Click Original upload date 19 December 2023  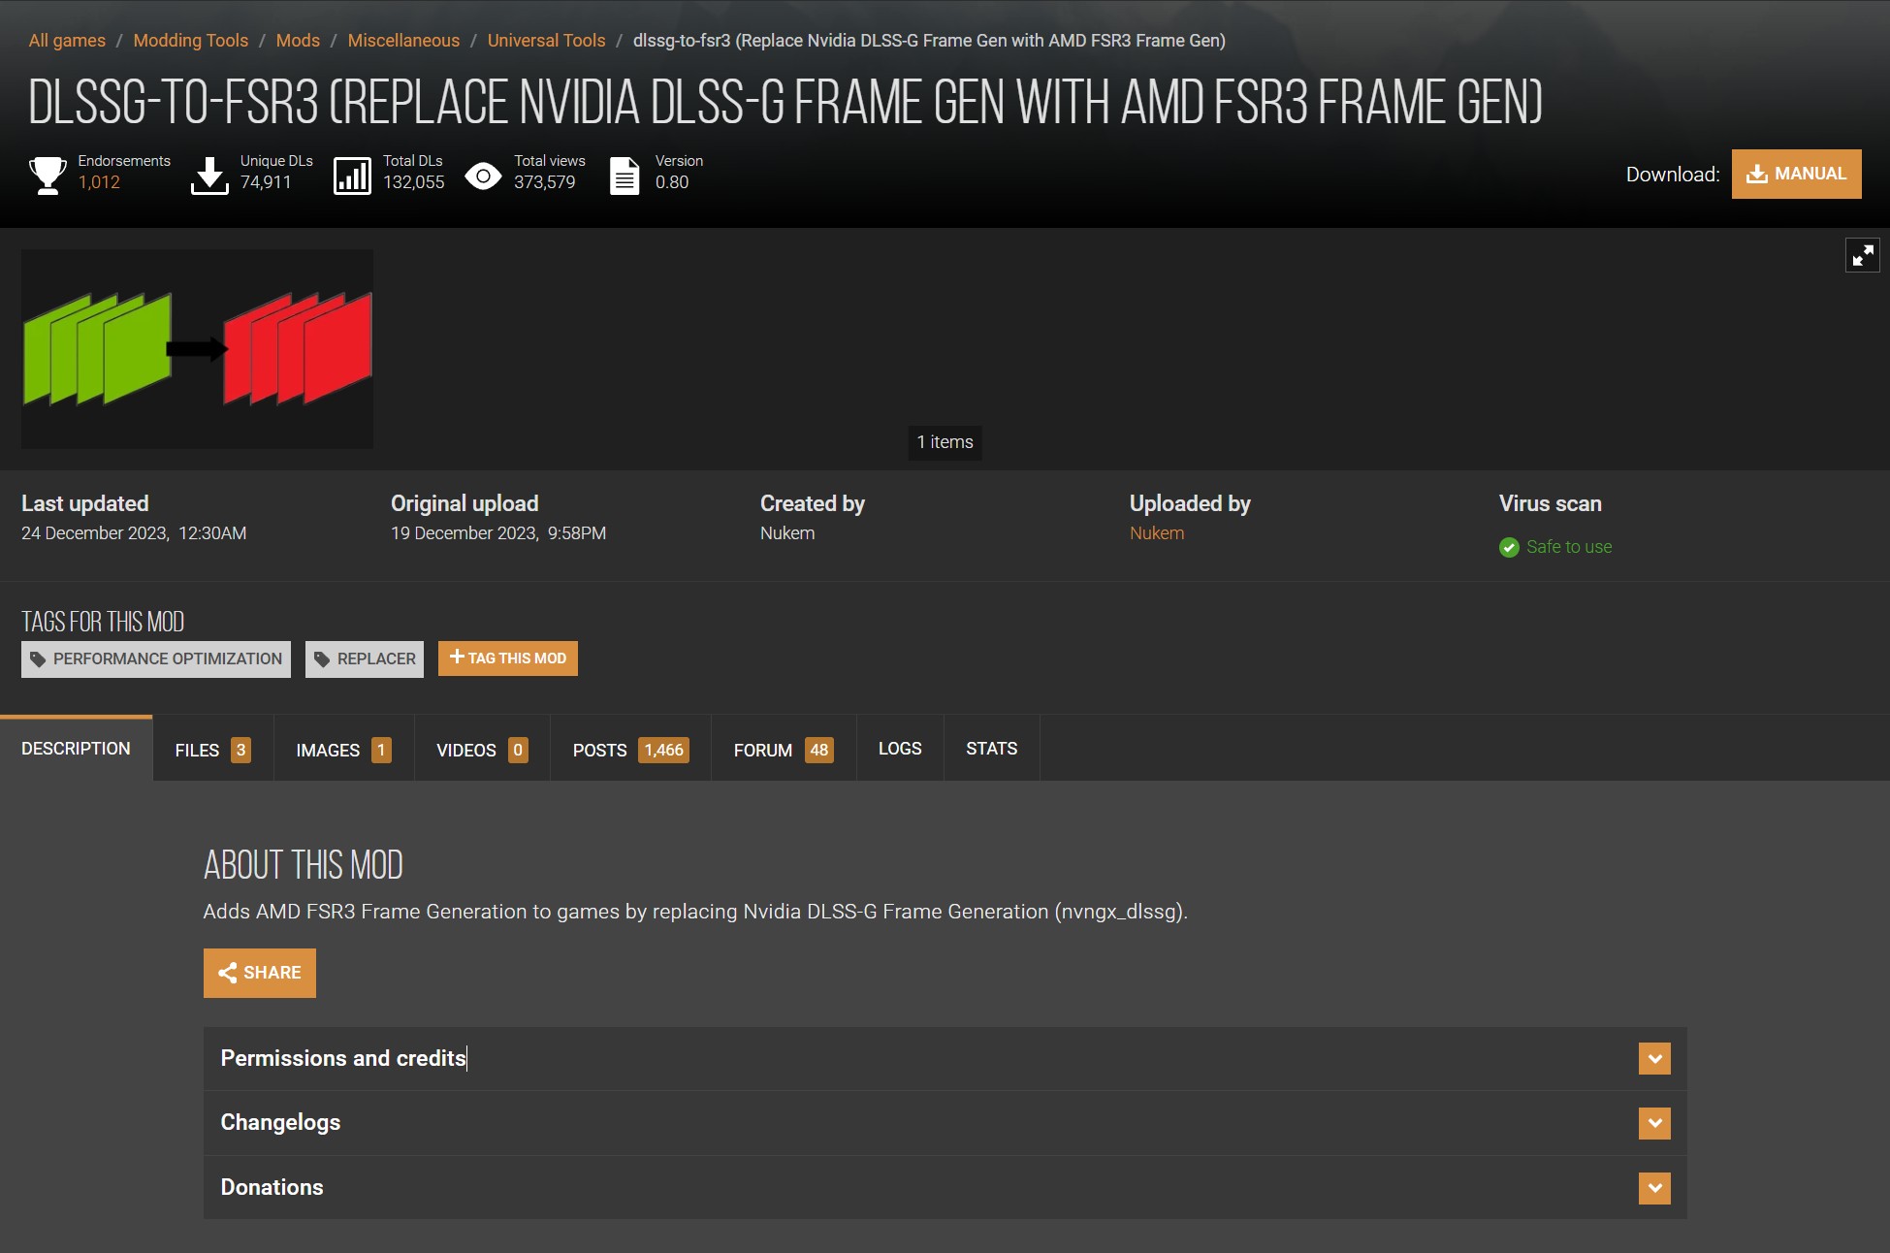pyautogui.click(x=498, y=533)
